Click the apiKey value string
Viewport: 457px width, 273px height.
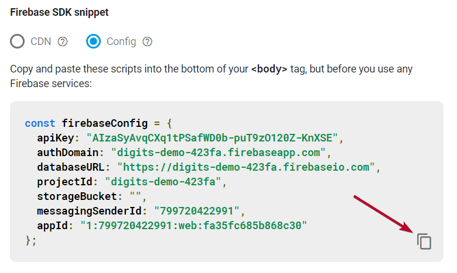click(x=214, y=138)
